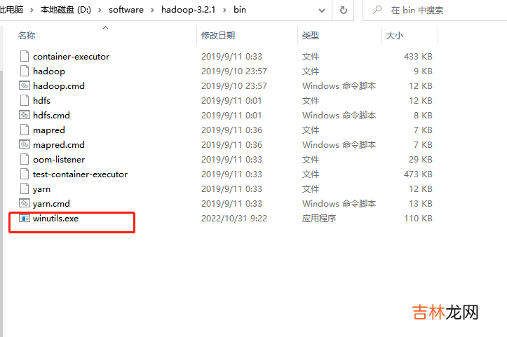Click the hdfs.cmd script icon
Screen dimensions: 507x337
tap(25, 116)
